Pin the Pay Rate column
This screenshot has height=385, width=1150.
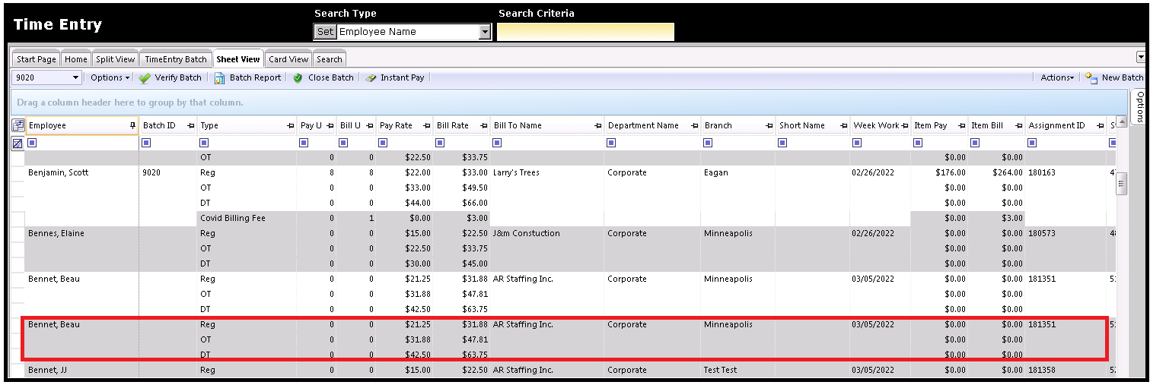426,126
